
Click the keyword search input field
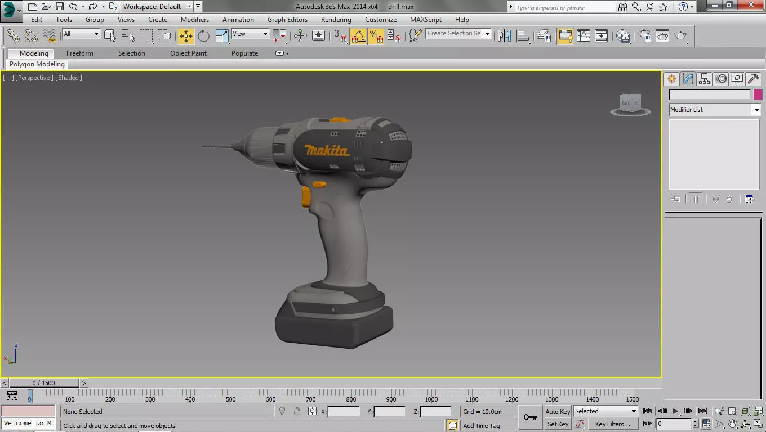pyautogui.click(x=565, y=7)
